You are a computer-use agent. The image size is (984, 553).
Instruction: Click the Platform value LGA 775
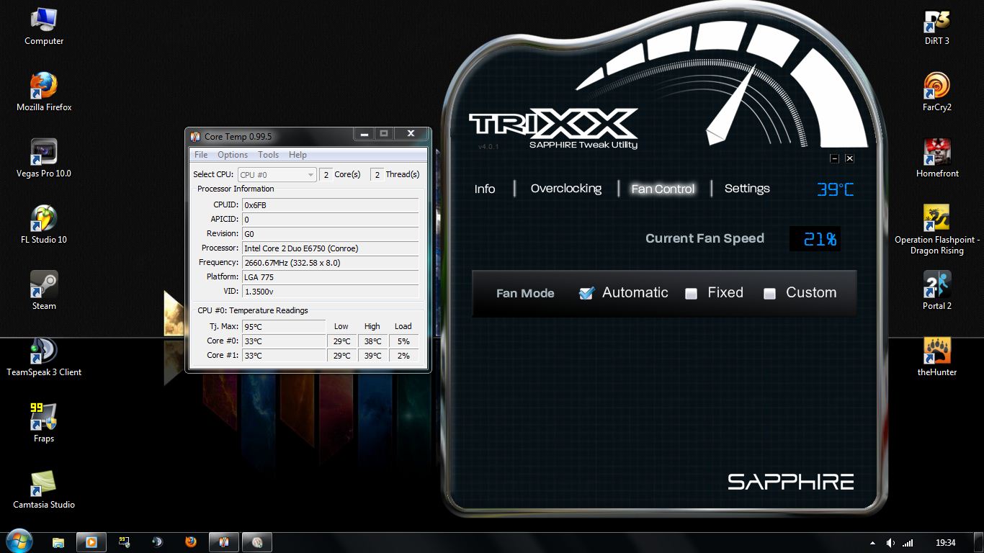pyautogui.click(x=330, y=277)
